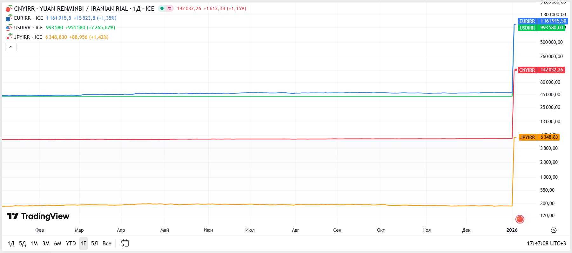Switch to the 5Д time range
Image resolution: width=572 pixels, height=253 pixels.
click(22, 243)
